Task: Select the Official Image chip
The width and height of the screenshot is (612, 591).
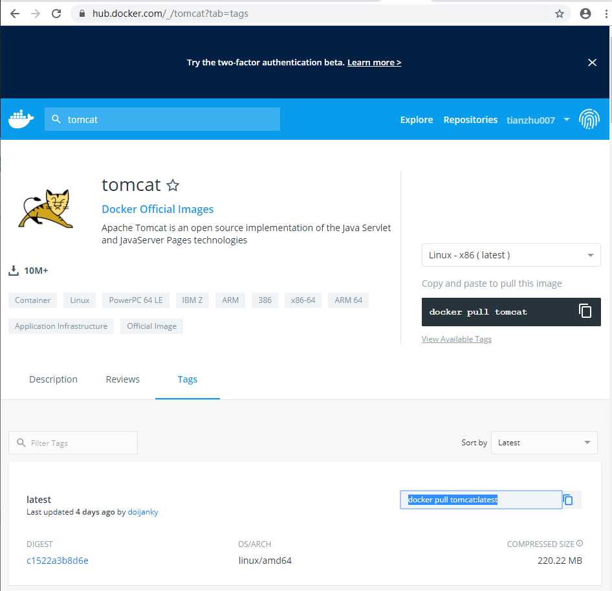Action: click(x=151, y=326)
